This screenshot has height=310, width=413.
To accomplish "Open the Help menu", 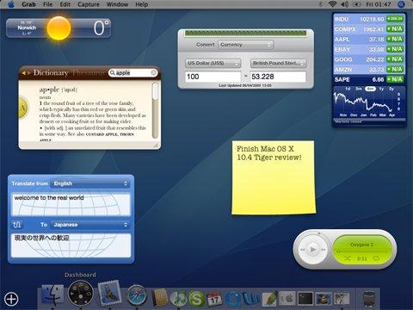I will [141, 4].
